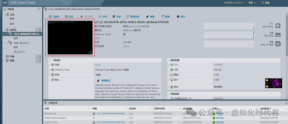Click the VM console preview thumbnail

coord(70,37)
